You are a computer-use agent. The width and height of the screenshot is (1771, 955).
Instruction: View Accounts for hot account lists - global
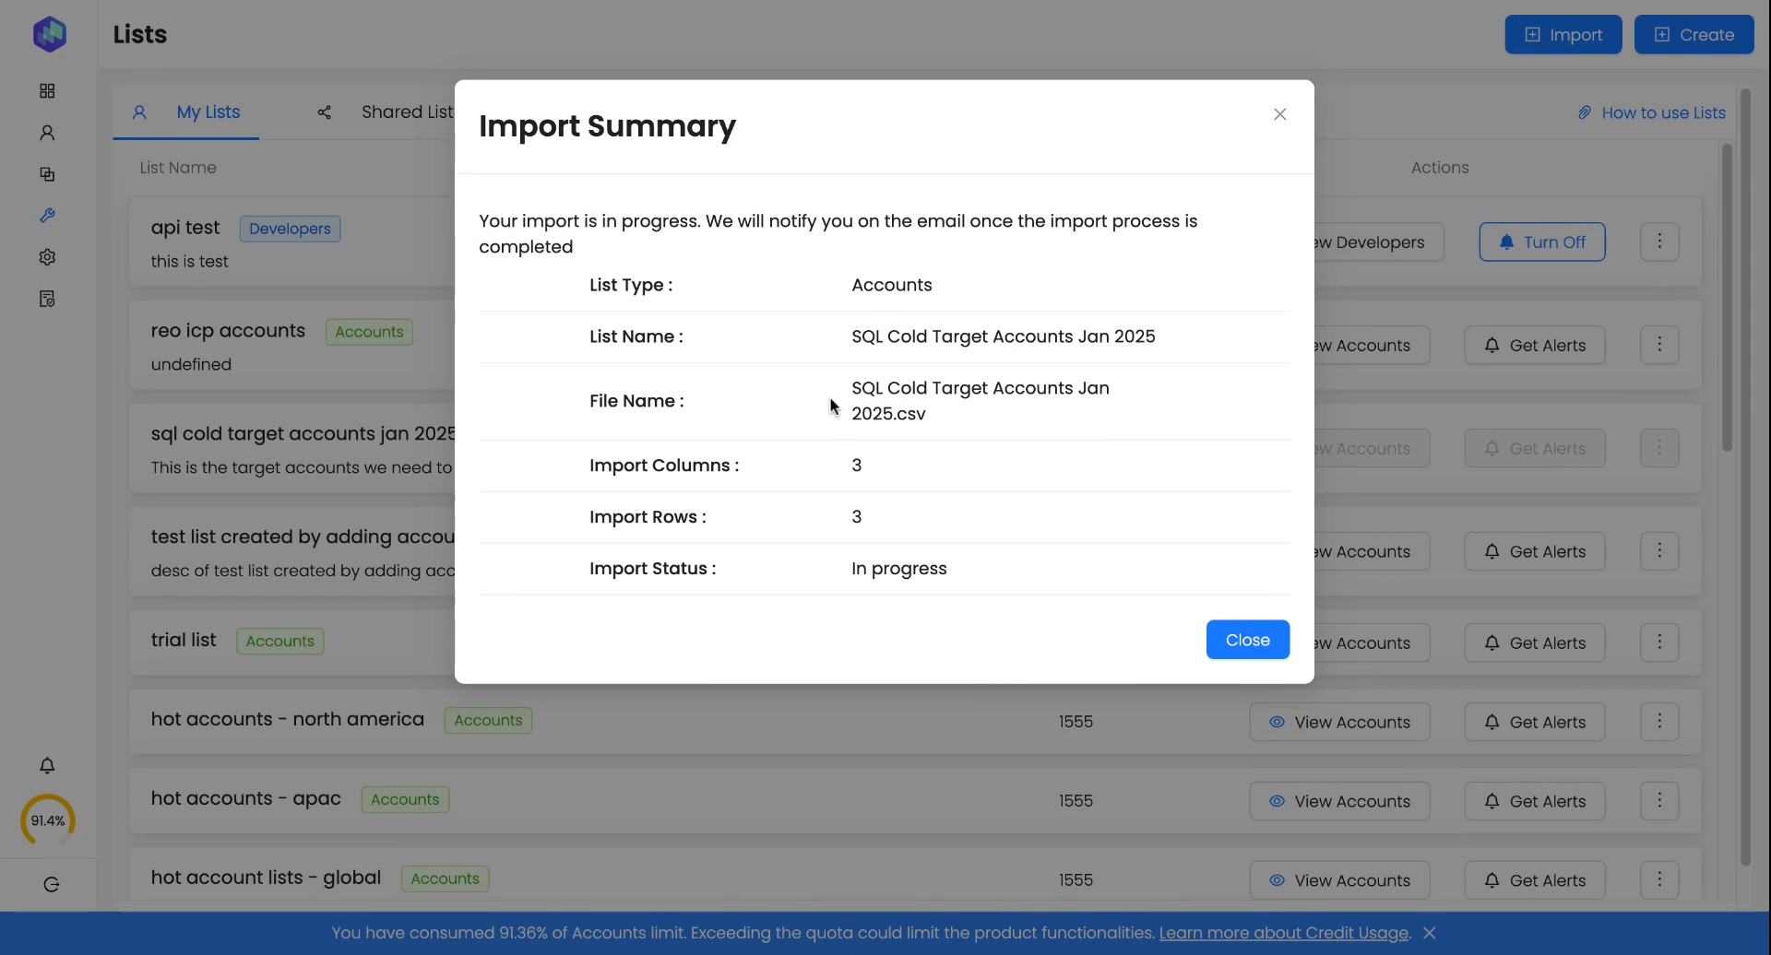point(1339,880)
